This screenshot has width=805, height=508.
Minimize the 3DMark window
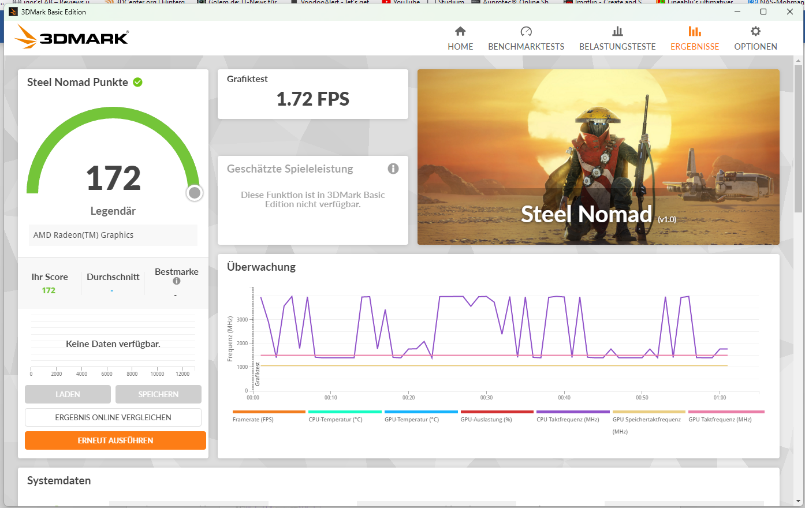[737, 12]
